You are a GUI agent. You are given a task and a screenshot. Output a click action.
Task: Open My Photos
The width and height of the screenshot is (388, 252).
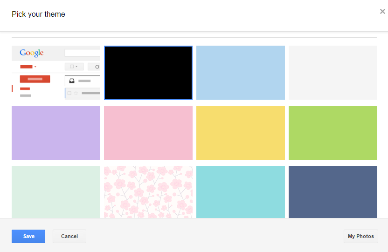(x=361, y=236)
